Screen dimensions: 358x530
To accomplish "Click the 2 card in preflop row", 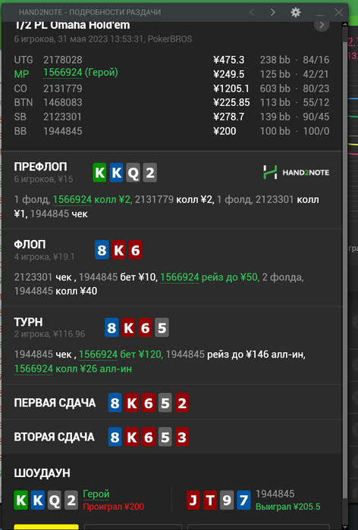I will (149, 173).
